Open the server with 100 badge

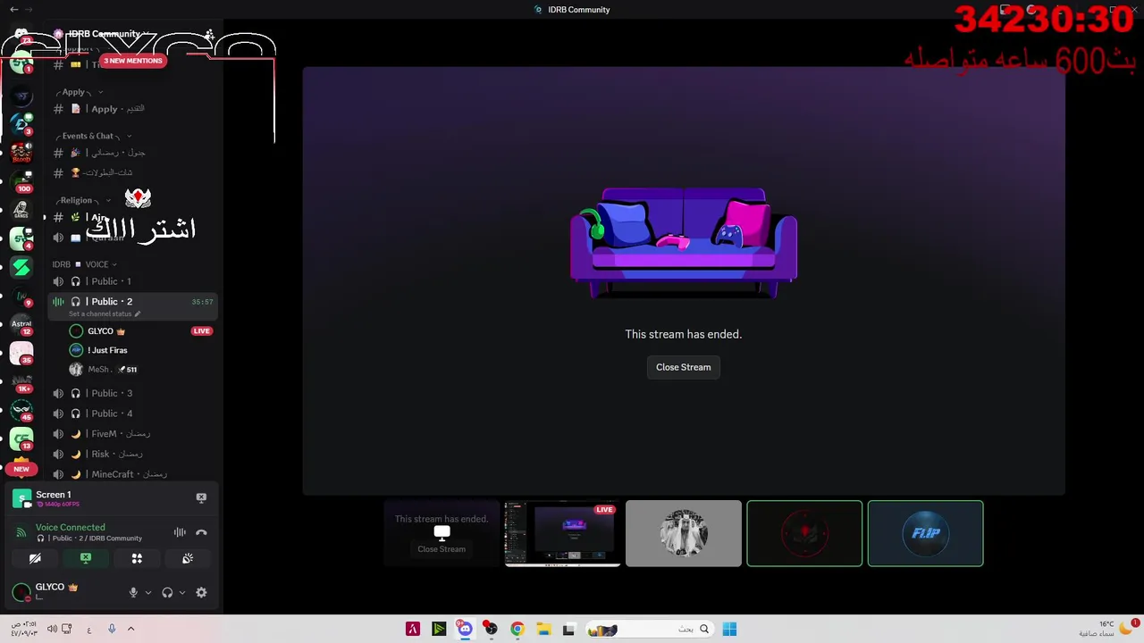21,181
